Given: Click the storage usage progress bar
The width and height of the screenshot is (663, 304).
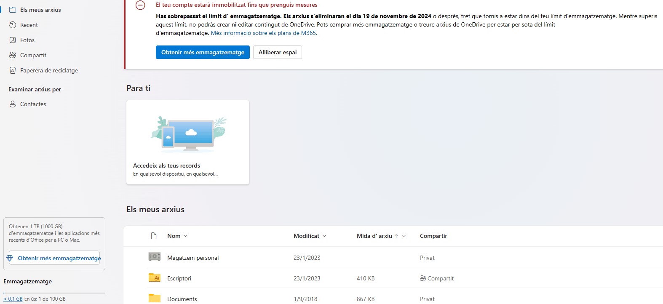Looking at the screenshot, I should (54, 293).
